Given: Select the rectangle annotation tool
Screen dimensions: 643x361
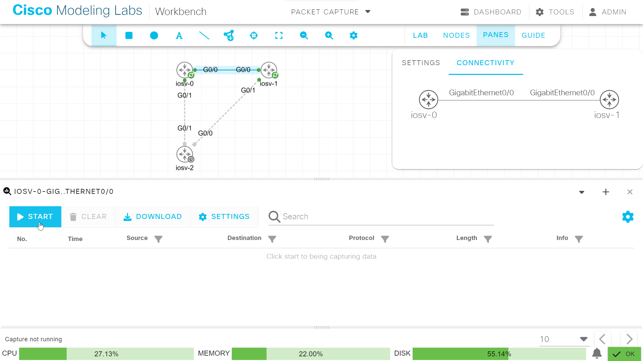Looking at the screenshot, I should [129, 35].
